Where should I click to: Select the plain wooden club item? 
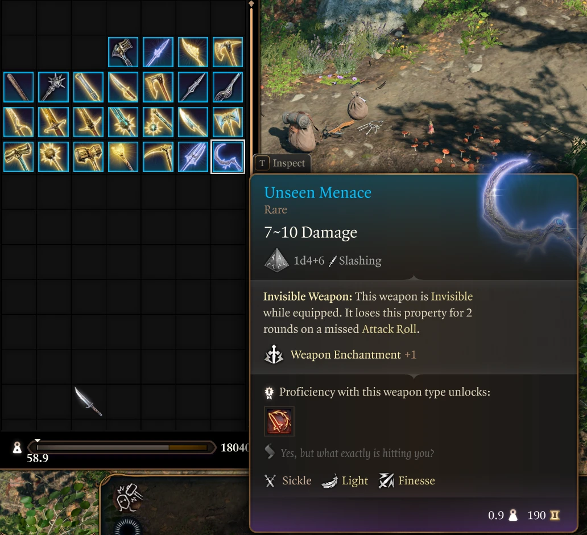pos(18,87)
